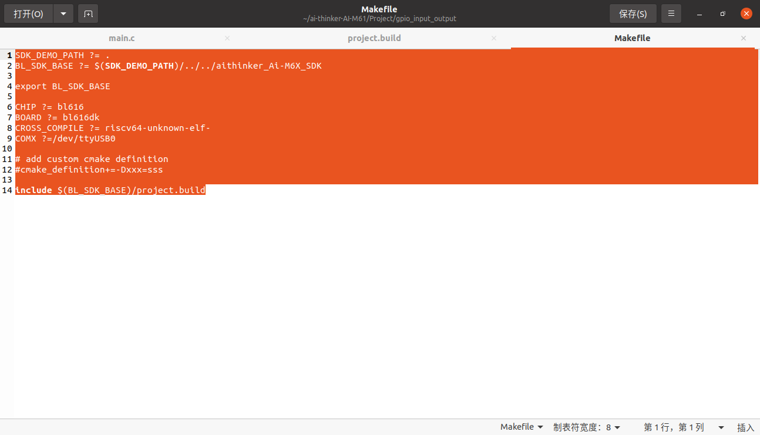Click the SDK_DEMO_PATH ?= . line

coord(62,55)
